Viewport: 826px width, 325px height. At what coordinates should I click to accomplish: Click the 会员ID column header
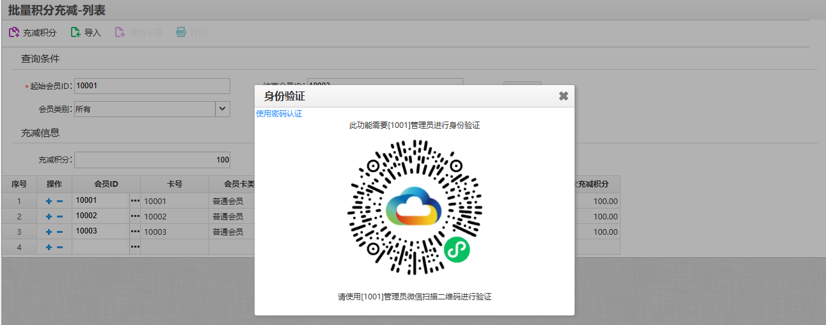(x=106, y=184)
